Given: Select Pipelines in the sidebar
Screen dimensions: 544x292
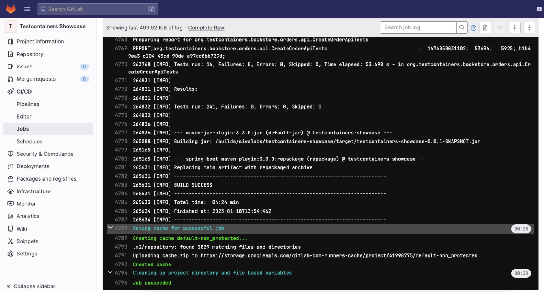Looking at the screenshot, I should (28, 104).
